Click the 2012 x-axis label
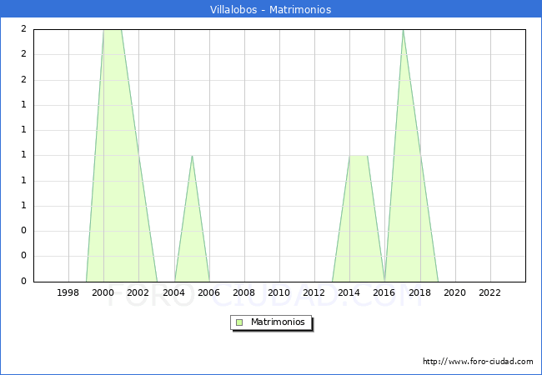 click(x=314, y=292)
